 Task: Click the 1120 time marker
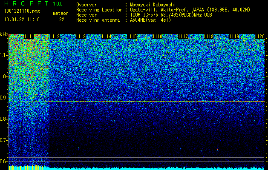click(259, 37)
